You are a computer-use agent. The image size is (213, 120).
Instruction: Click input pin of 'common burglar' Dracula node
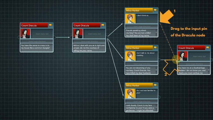pyautogui.click(x=19, y=37)
